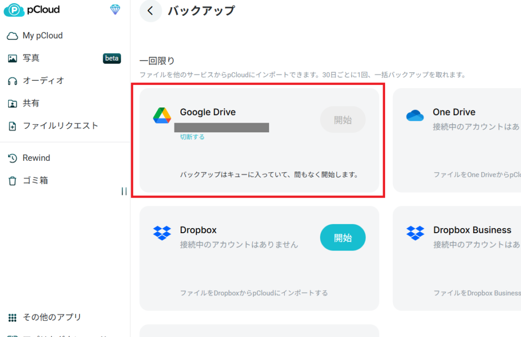Viewport: 521px width, 337px height.
Task: Click the pCloud logo in the sidebar
Action: pos(32,10)
